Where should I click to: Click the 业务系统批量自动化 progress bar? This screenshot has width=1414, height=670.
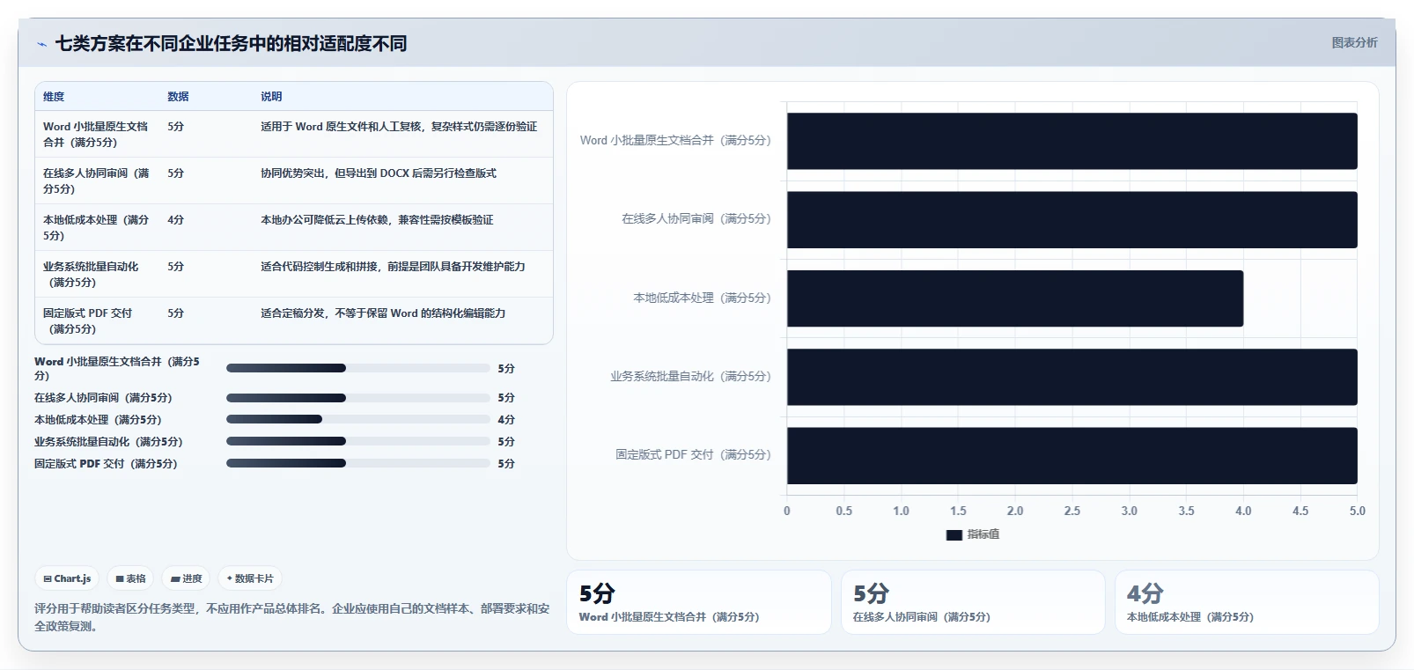(357, 441)
